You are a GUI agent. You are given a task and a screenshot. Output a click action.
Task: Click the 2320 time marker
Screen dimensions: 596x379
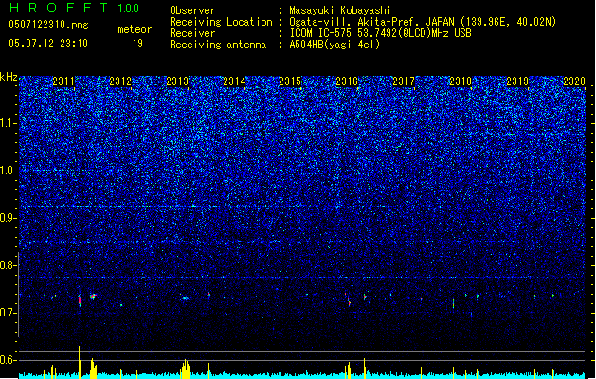click(x=574, y=81)
